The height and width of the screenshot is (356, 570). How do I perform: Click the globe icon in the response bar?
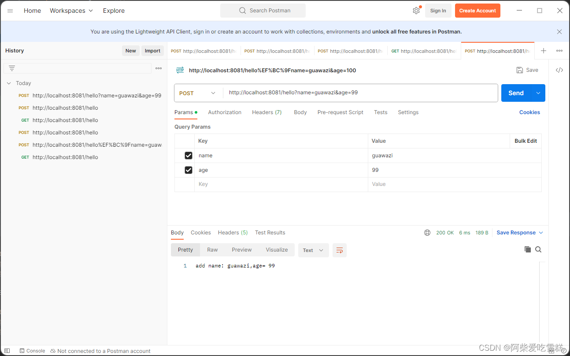[427, 232]
